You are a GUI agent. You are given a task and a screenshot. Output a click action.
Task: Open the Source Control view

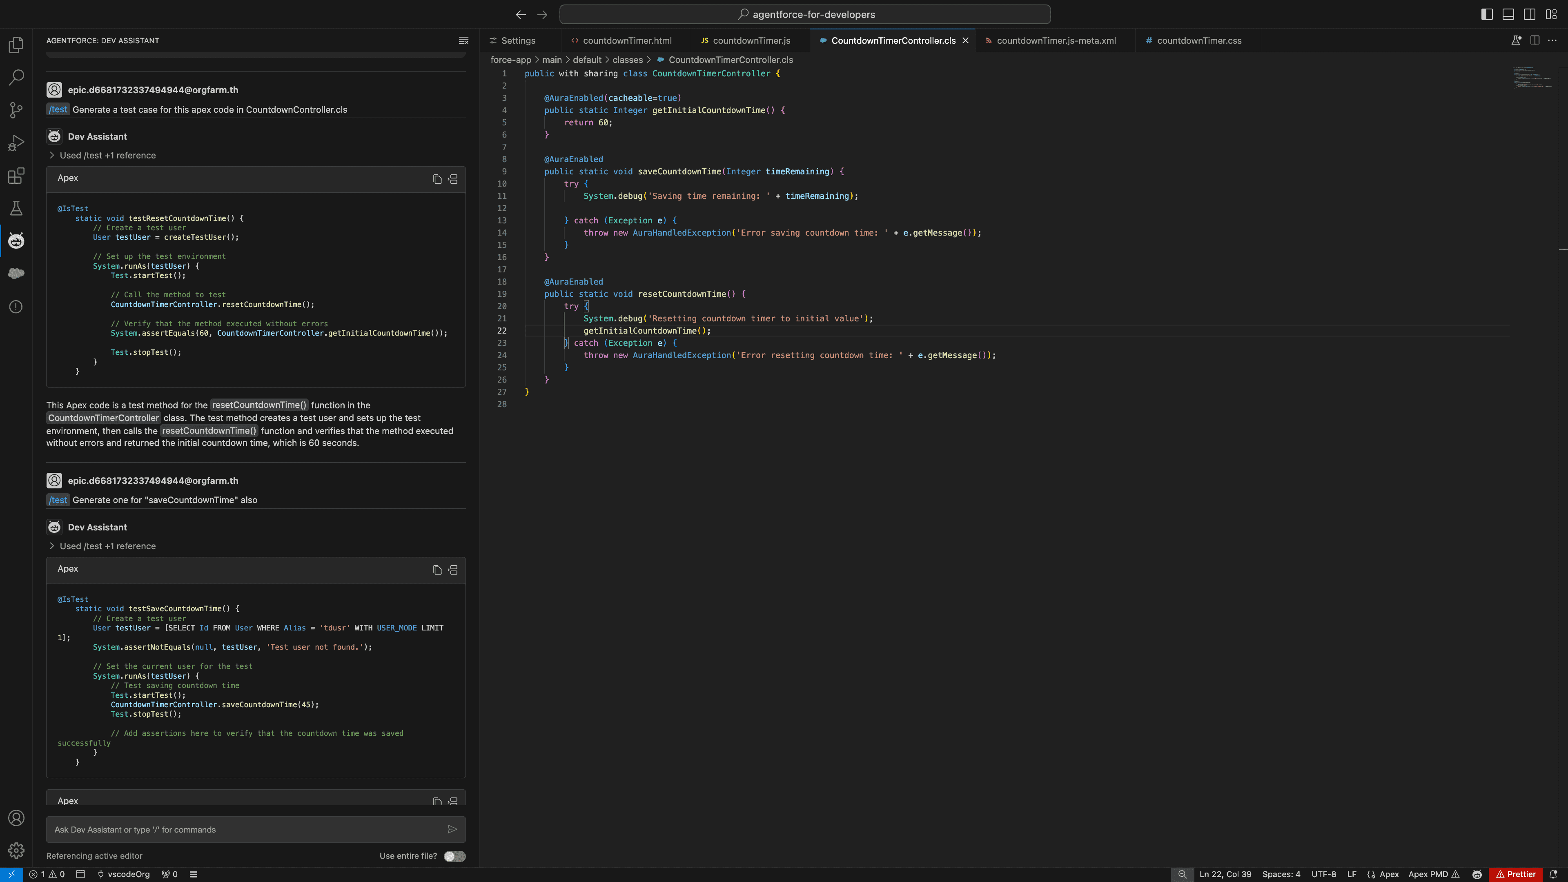click(16, 110)
